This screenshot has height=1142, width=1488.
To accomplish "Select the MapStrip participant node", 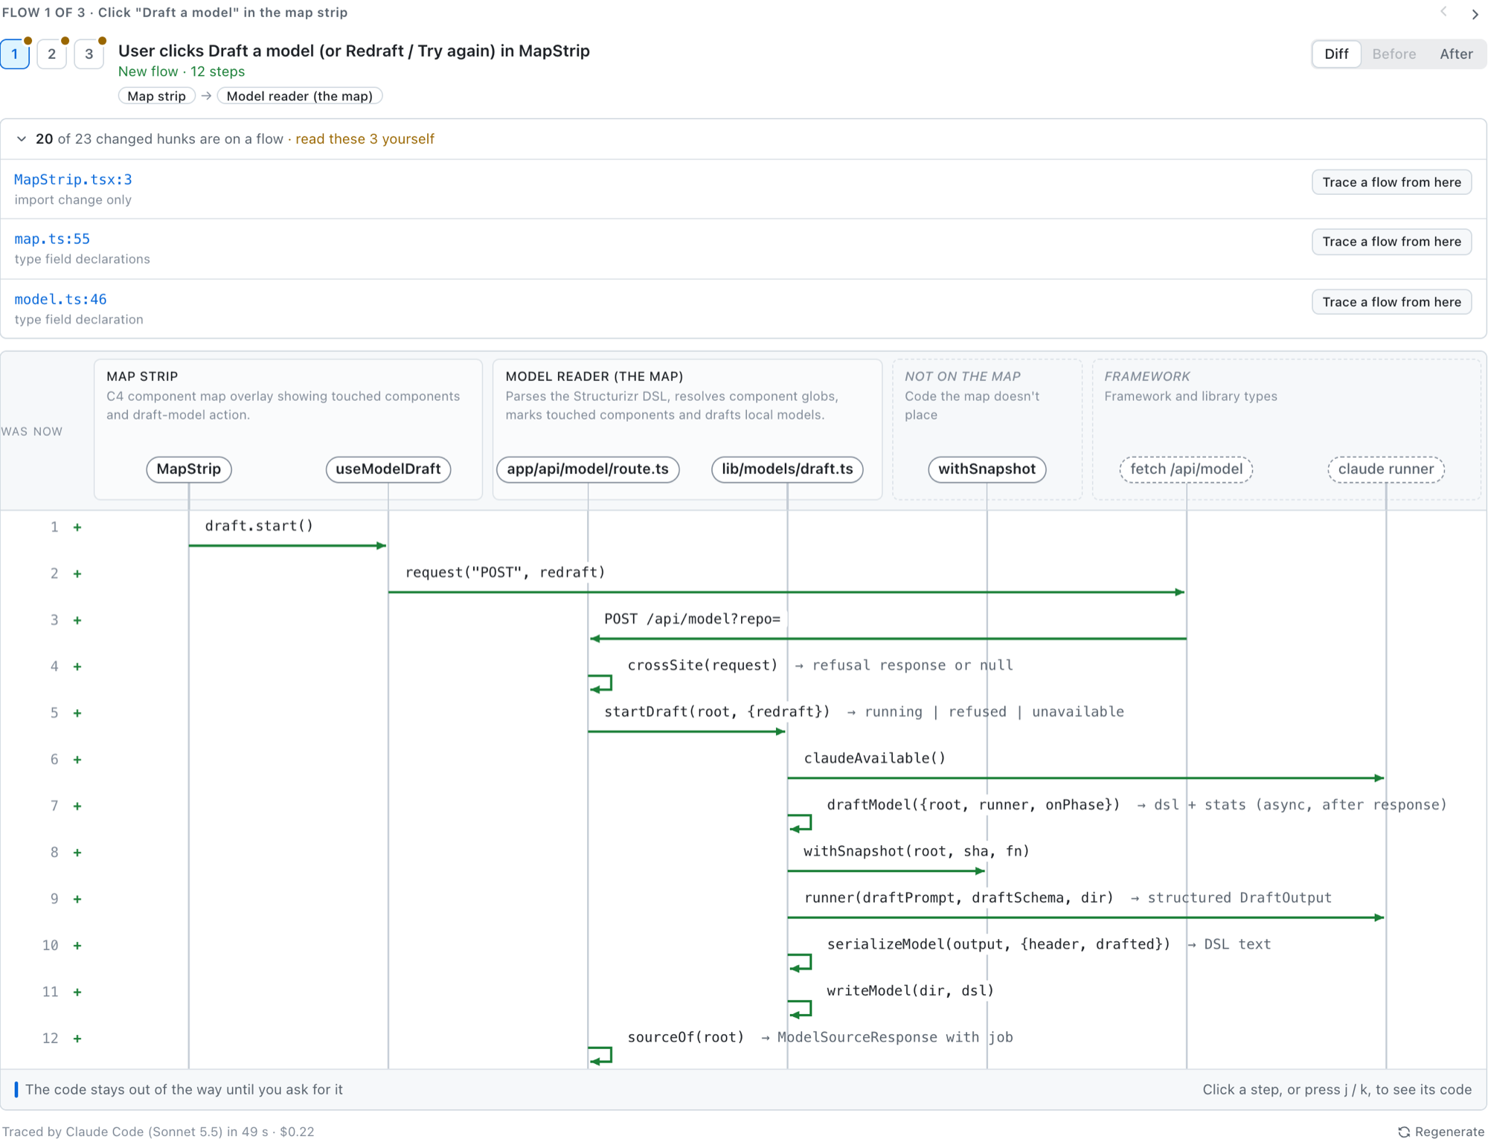I will 189,469.
